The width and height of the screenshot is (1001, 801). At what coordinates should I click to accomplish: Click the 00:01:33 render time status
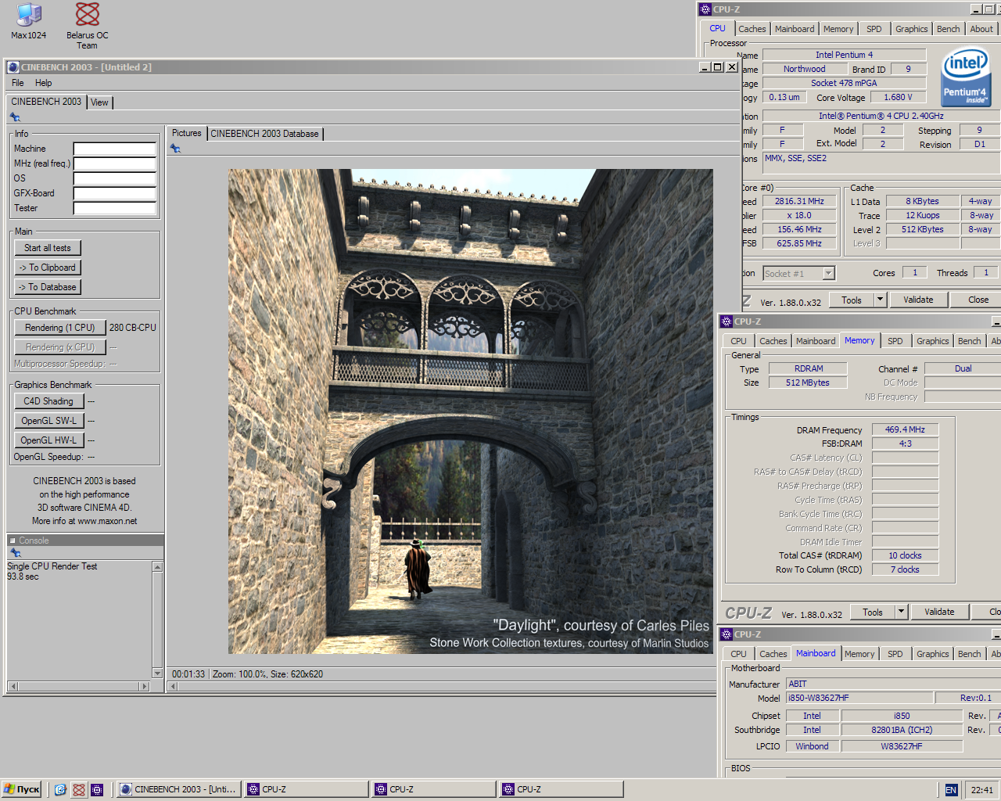pos(188,674)
